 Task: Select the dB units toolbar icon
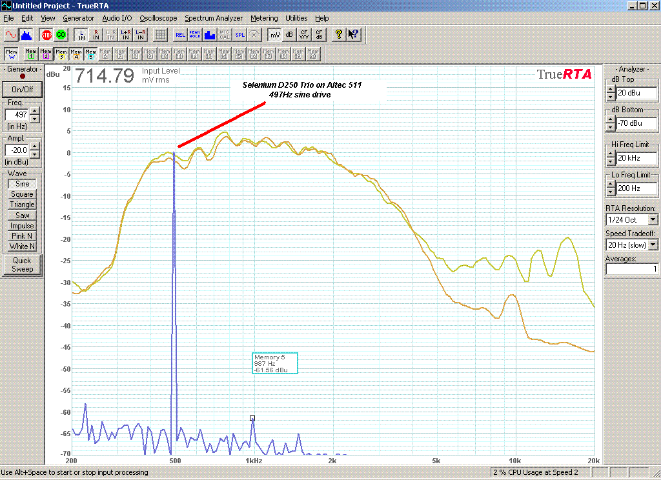[x=289, y=35]
